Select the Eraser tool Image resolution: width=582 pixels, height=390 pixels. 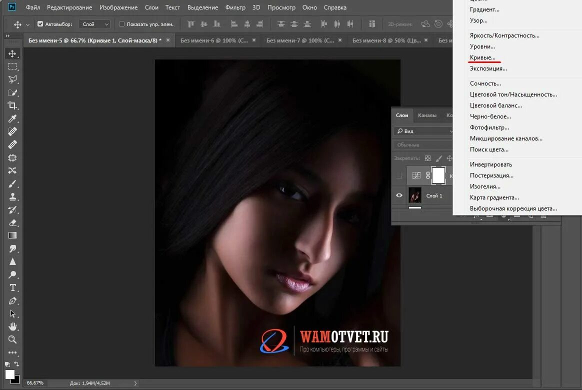point(12,222)
